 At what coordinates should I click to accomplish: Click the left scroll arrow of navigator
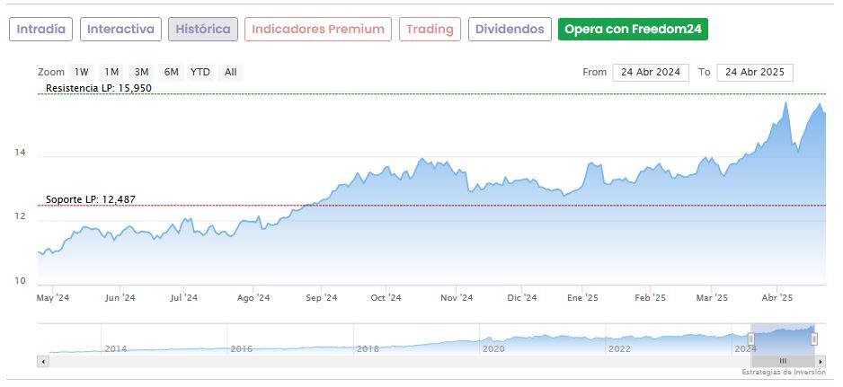pos(42,361)
